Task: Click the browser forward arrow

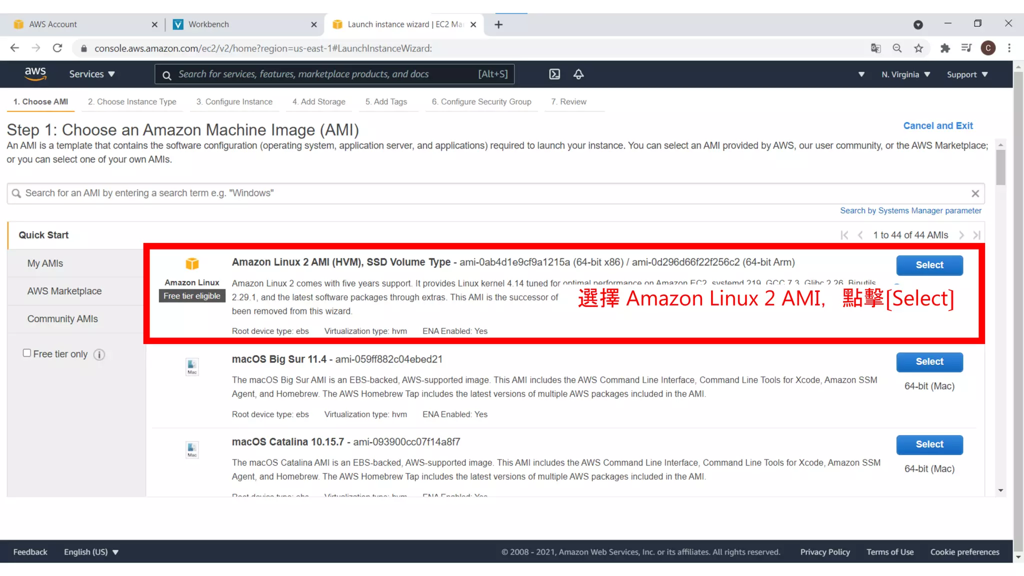Action: (36, 48)
